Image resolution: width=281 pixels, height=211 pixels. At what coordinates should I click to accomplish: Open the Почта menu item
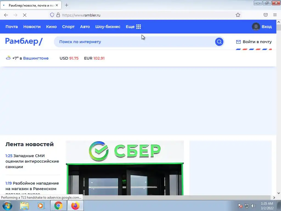(12, 27)
